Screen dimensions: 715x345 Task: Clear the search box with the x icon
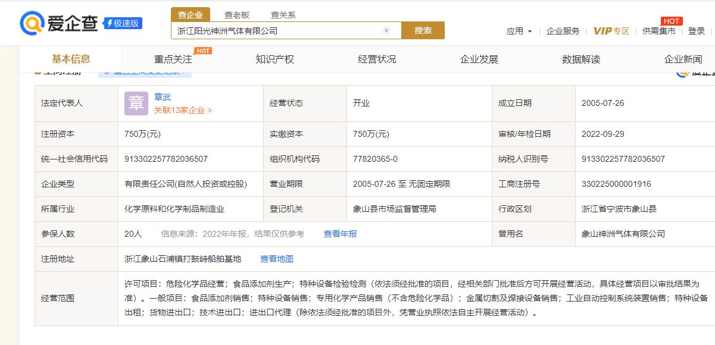[386, 30]
